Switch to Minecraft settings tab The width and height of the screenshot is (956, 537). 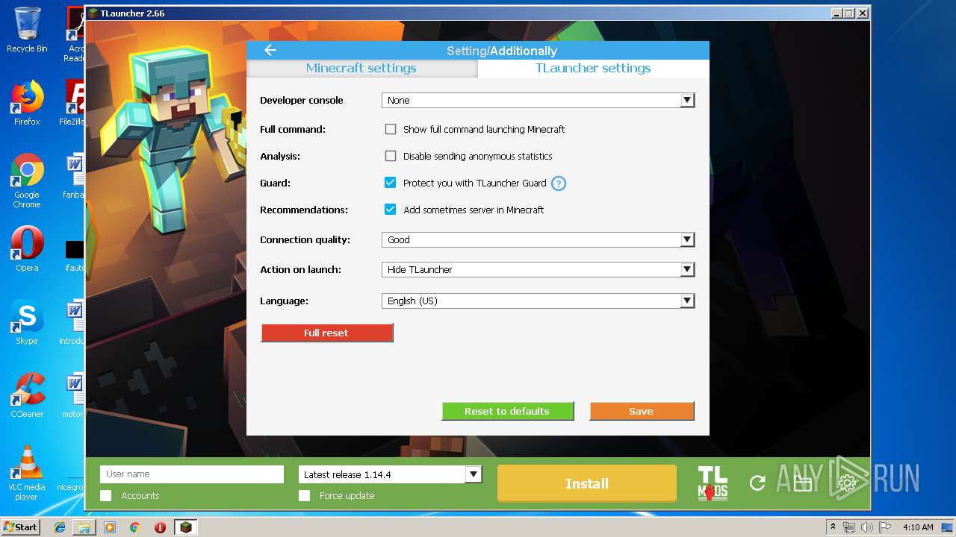point(361,68)
